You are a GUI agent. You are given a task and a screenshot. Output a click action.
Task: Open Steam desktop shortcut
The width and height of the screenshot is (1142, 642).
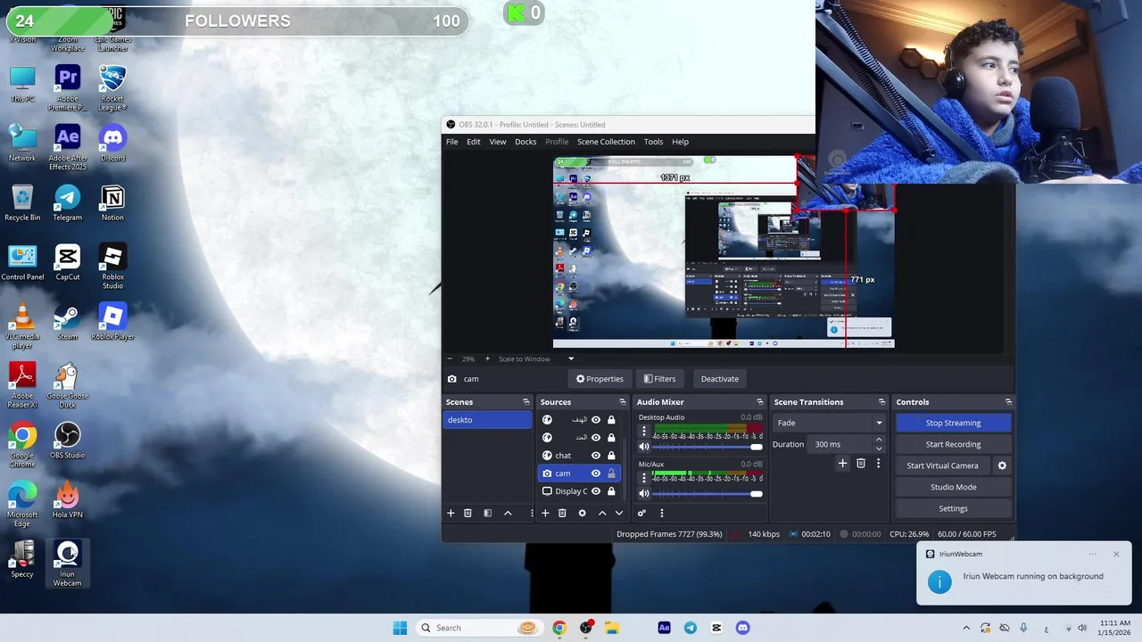(67, 322)
